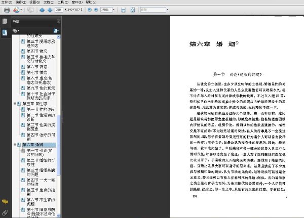
Task: Open the zoom level dropdown arrow
Action: pyautogui.click(x=113, y=10)
